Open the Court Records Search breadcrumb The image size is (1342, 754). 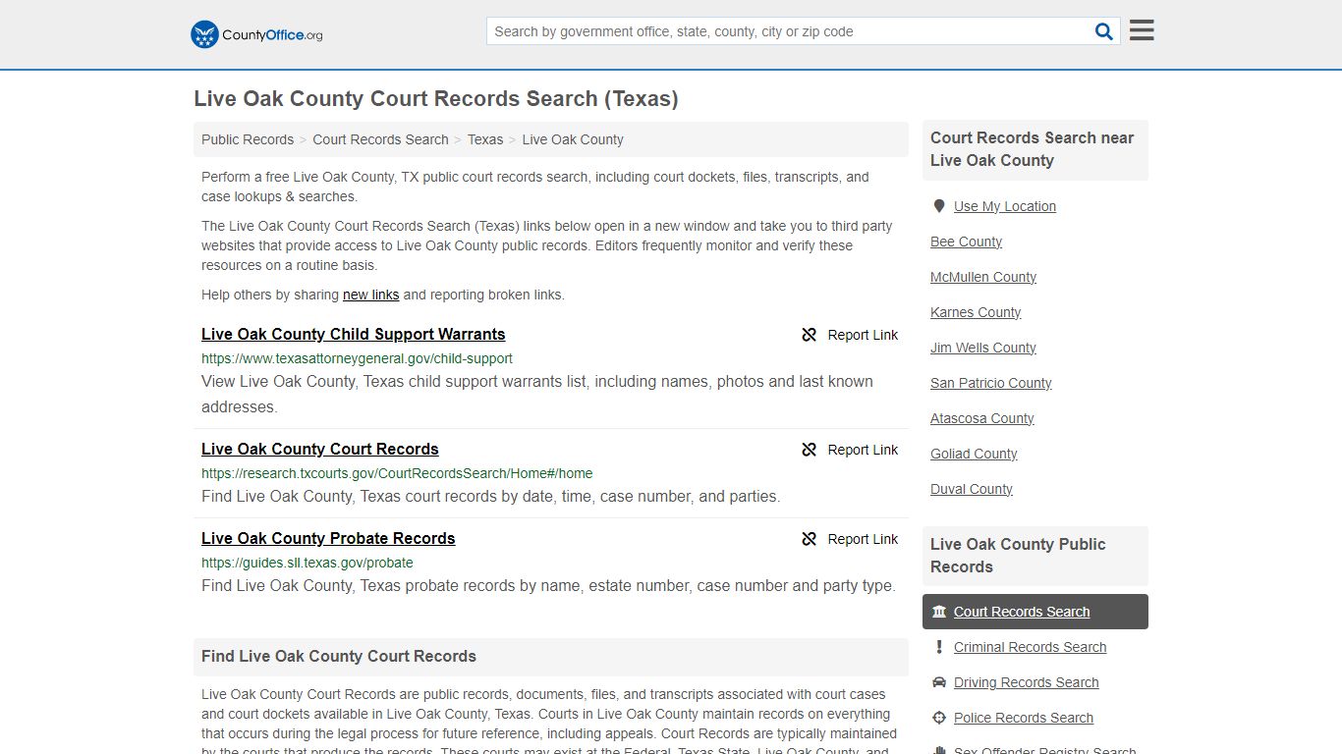click(380, 139)
